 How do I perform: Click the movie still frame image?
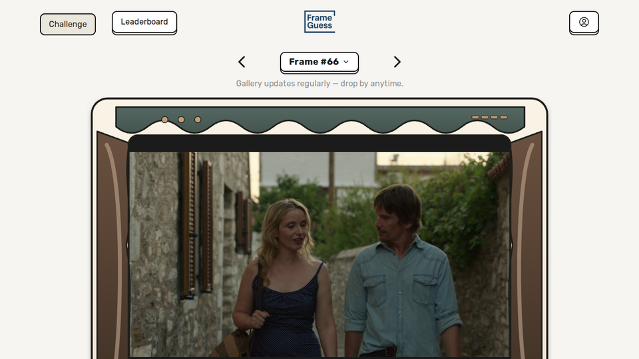pyautogui.click(x=319, y=255)
